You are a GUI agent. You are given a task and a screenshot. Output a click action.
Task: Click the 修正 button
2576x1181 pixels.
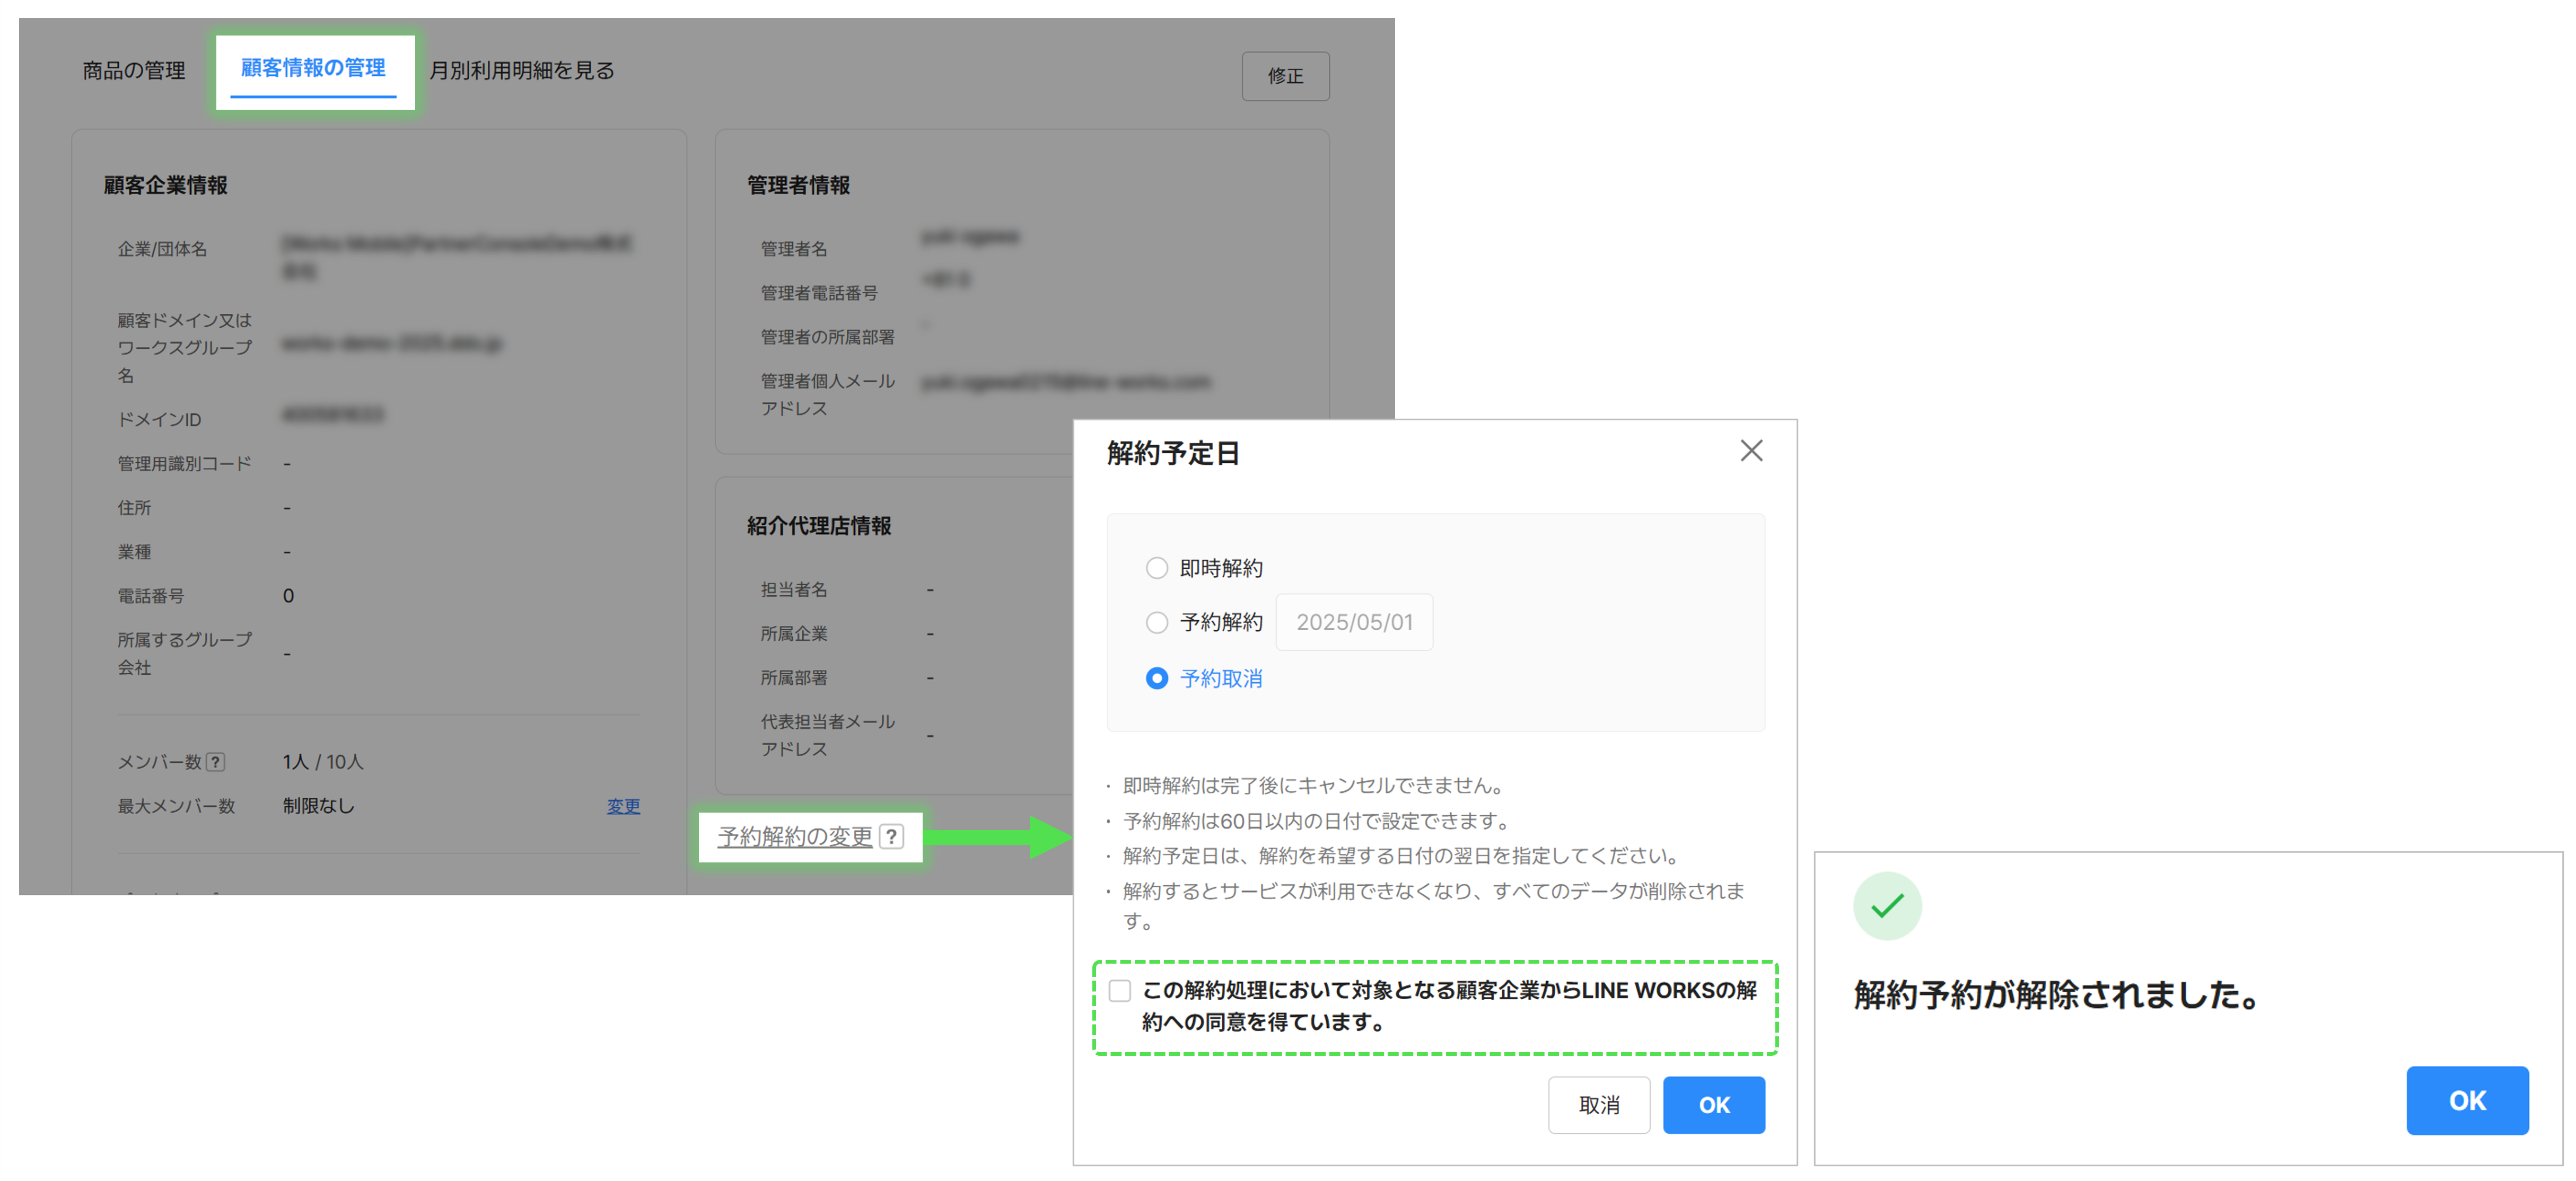(x=1285, y=76)
